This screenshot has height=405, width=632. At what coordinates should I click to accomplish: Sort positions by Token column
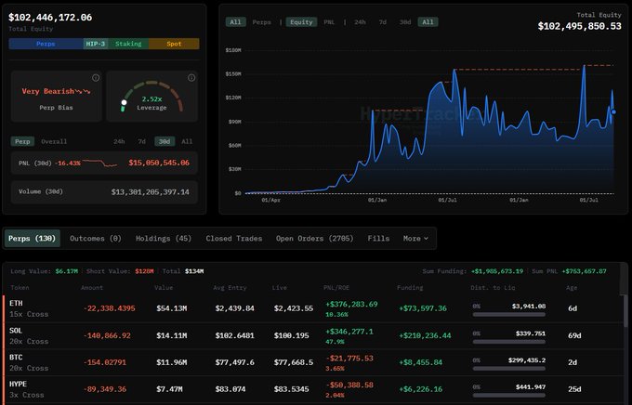(x=20, y=287)
